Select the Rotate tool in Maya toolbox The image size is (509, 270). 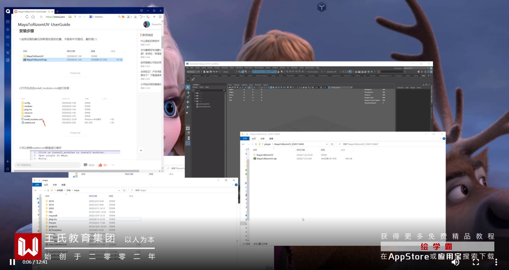[188, 107]
